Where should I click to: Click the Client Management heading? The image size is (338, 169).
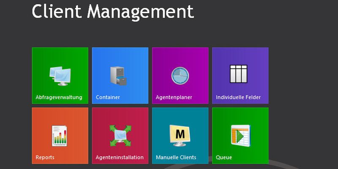click(x=113, y=12)
